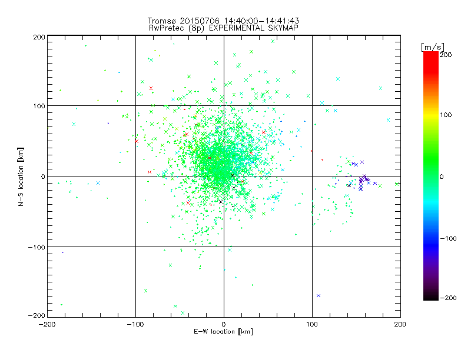Click the "N-S location [km]" axis label

click(21, 176)
